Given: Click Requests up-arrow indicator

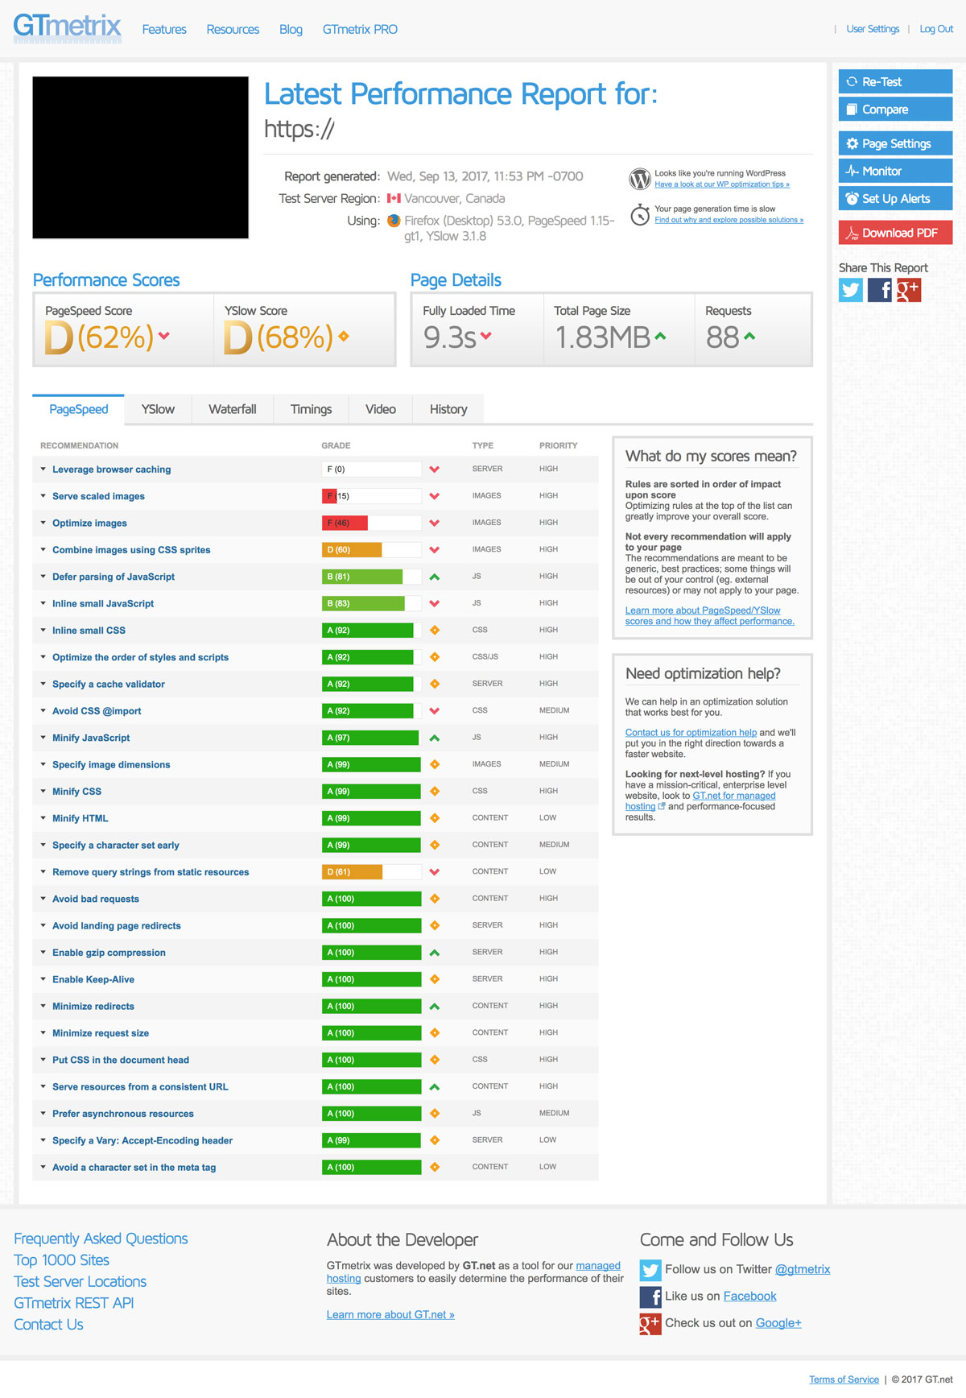Looking at the screenshot, I should [749, 336].
